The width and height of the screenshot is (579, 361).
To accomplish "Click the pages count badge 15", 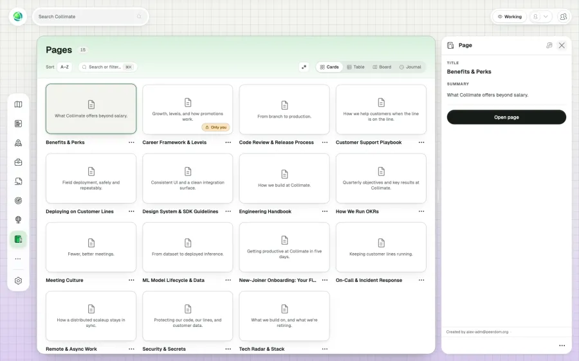I will (83, 49).
